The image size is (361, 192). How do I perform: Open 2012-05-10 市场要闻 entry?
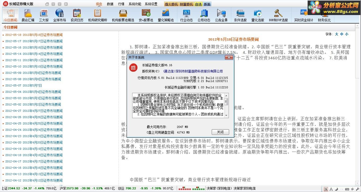34,66
